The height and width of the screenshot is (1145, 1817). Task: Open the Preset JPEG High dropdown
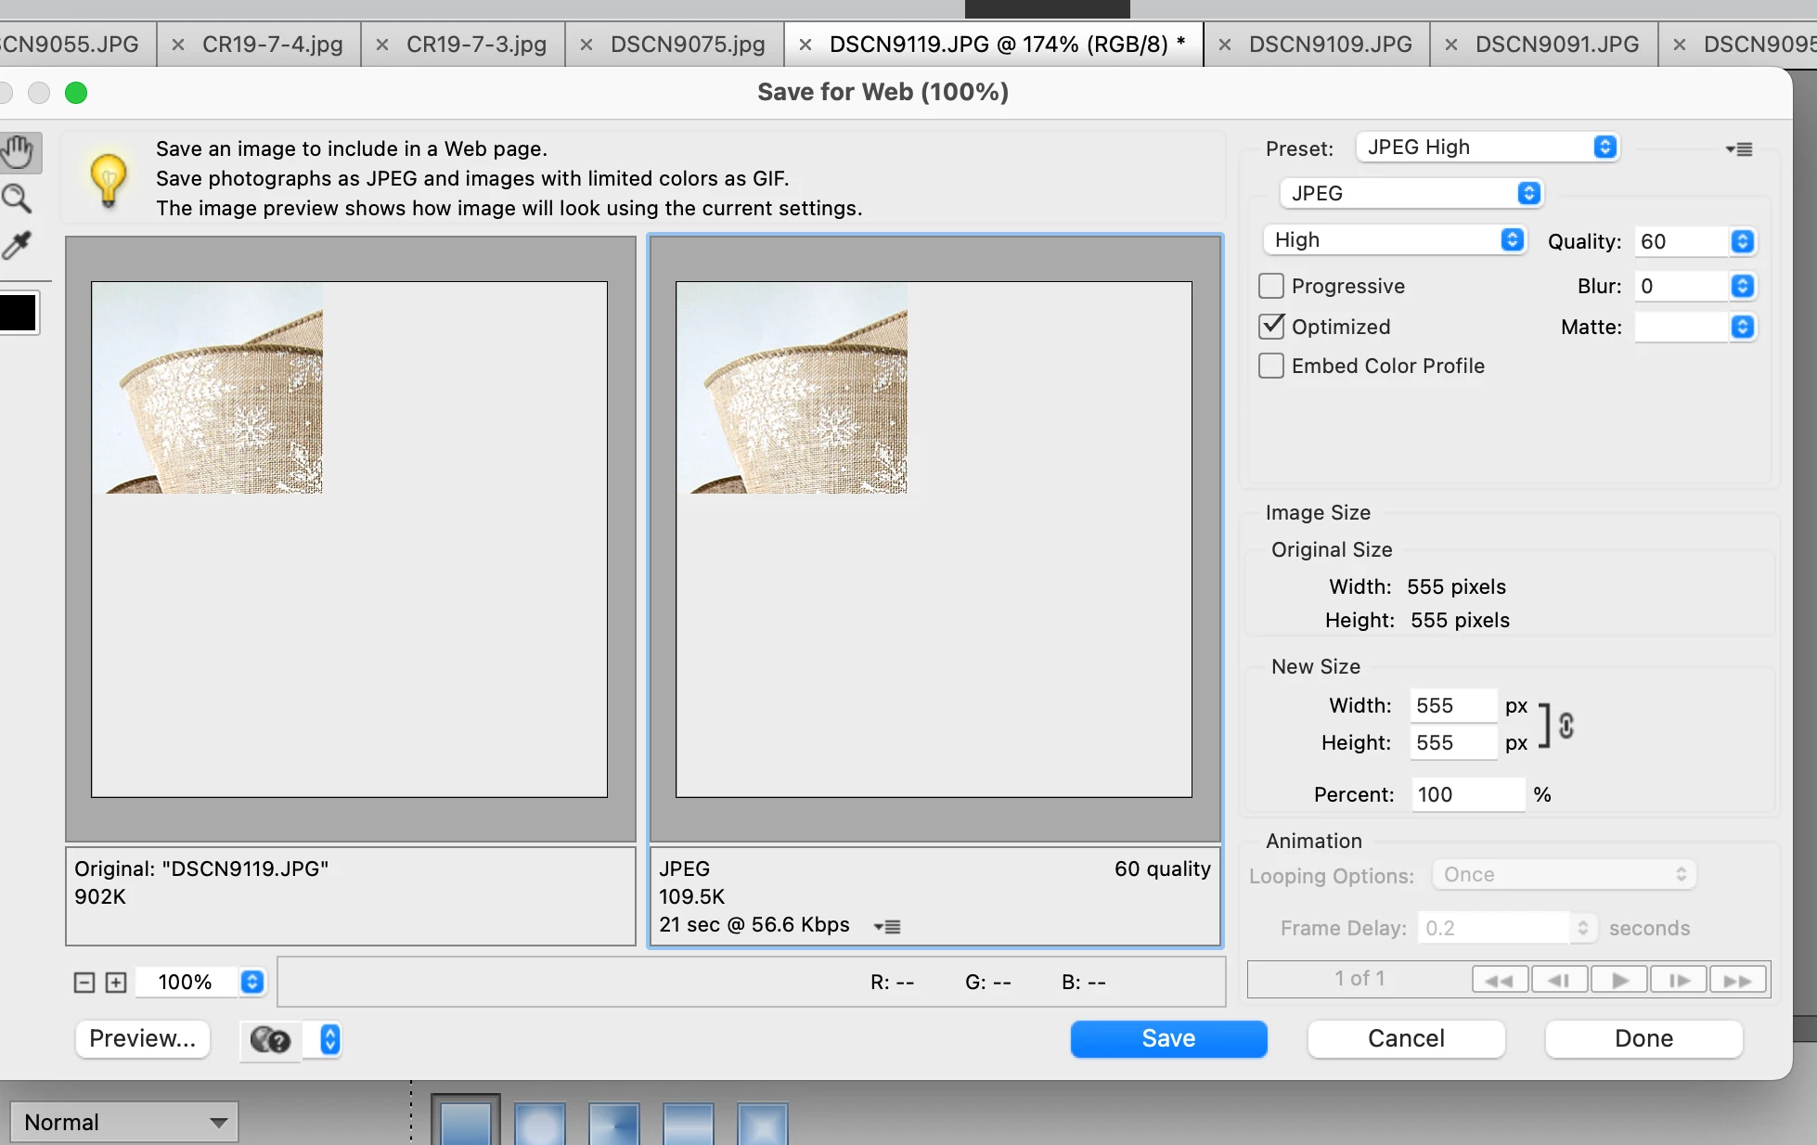(1488, 148)
